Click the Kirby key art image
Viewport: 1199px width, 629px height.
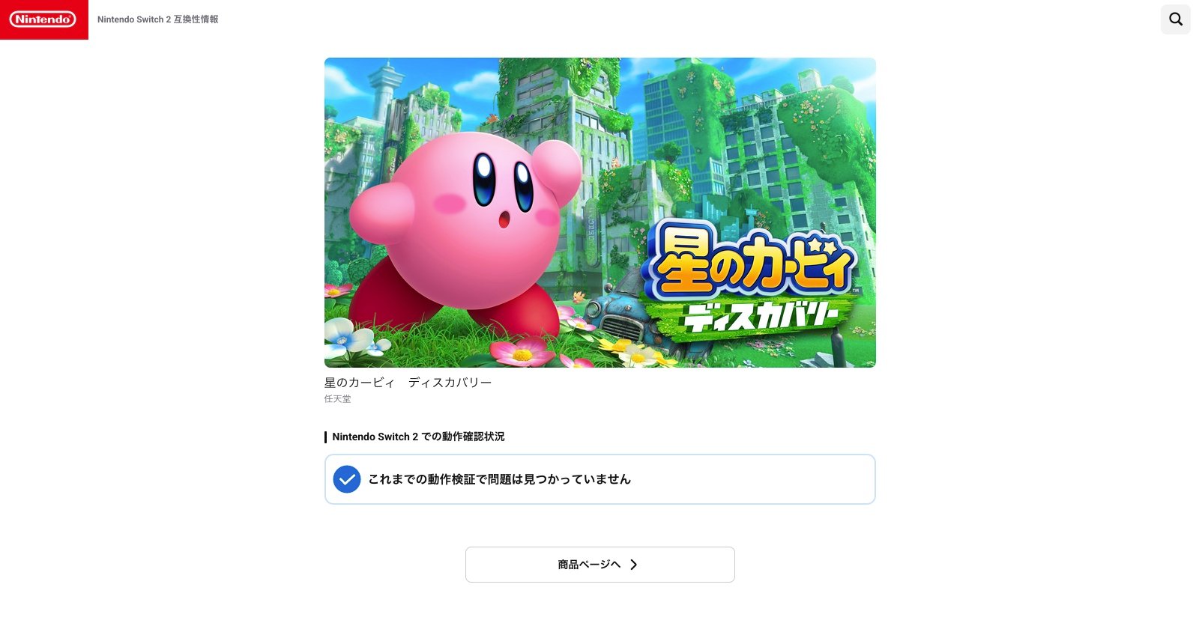(600, 213)
